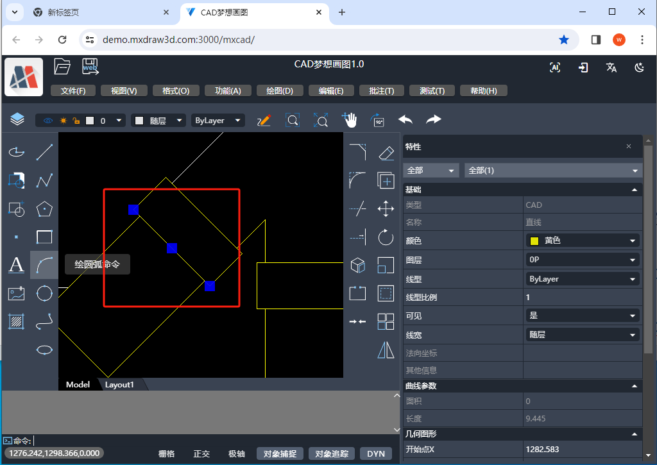
Task: Click the 对象捕捉 button
Action: pos(280,453)
